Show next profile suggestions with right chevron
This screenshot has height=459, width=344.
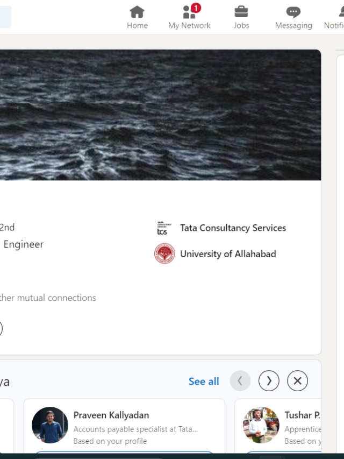click(269, 382)
